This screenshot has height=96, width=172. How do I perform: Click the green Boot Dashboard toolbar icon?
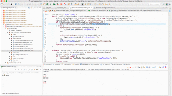(x=47, y=4)
